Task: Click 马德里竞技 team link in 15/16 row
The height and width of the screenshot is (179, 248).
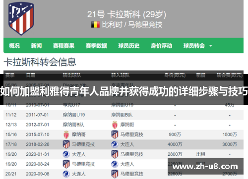Action: pyautogui.click(x=131, y=134)
